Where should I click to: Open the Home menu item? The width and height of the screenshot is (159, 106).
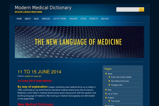tap(19, 19)
